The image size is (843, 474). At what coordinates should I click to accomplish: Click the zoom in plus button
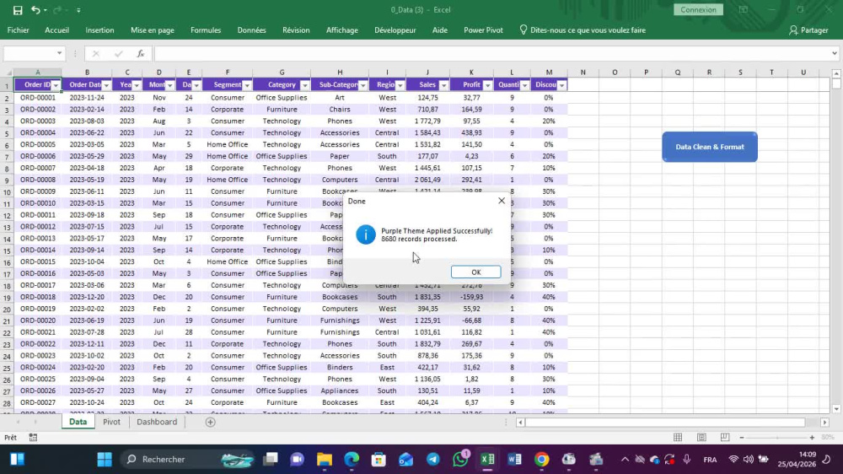click(x=812, y=438)
